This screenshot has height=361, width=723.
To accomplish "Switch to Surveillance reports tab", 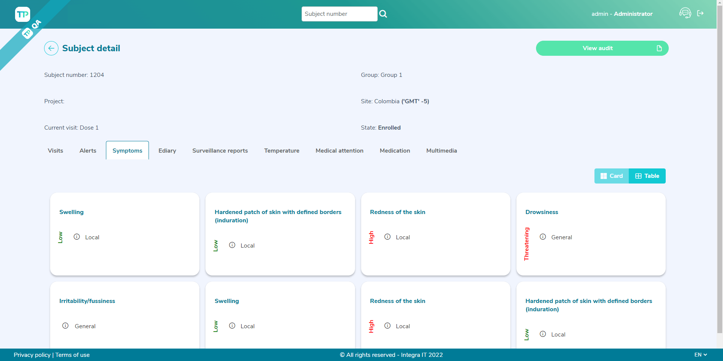I will pos(220,150).
